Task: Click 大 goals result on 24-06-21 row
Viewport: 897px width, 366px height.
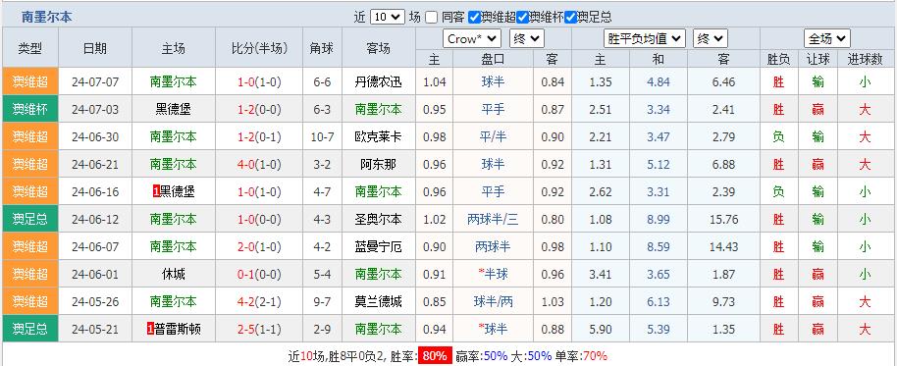Action: point(865,164)
